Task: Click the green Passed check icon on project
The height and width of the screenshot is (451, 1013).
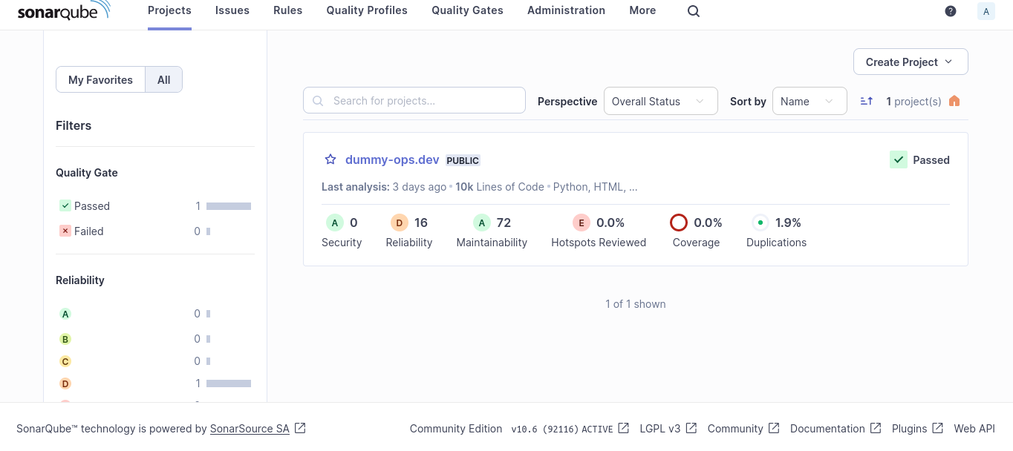Action: coord(899,159)
